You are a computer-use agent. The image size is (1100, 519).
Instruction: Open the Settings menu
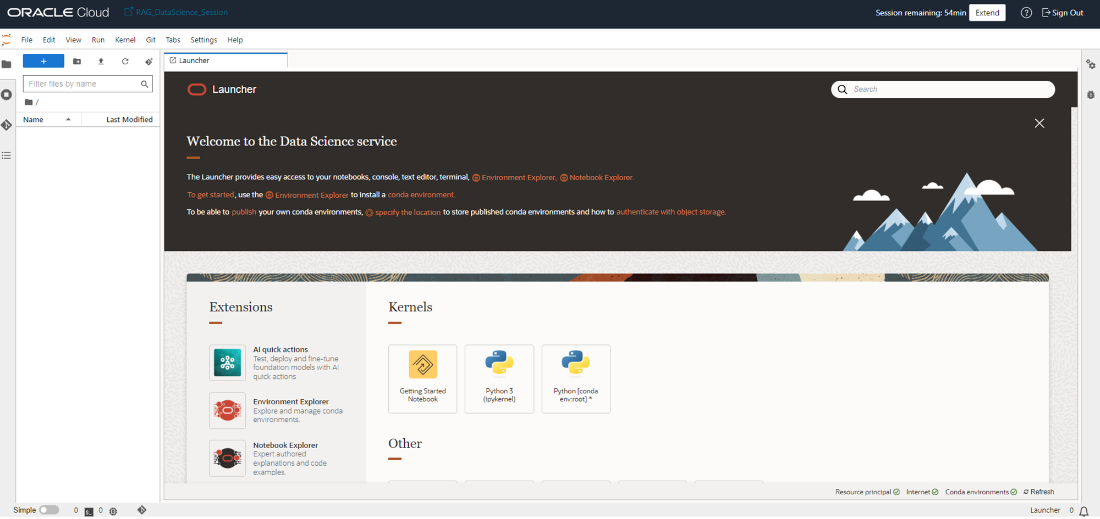point(204,40)
